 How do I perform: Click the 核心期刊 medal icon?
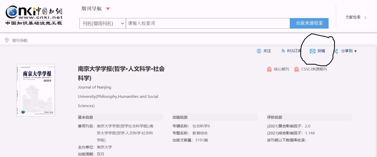[x=269, y=69]
